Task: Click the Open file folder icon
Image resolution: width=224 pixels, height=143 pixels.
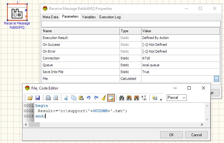Action: pyautogui.click(x=30, y=98)
